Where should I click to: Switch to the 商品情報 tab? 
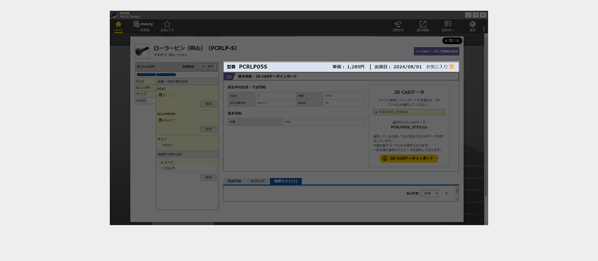pos(235,181)
